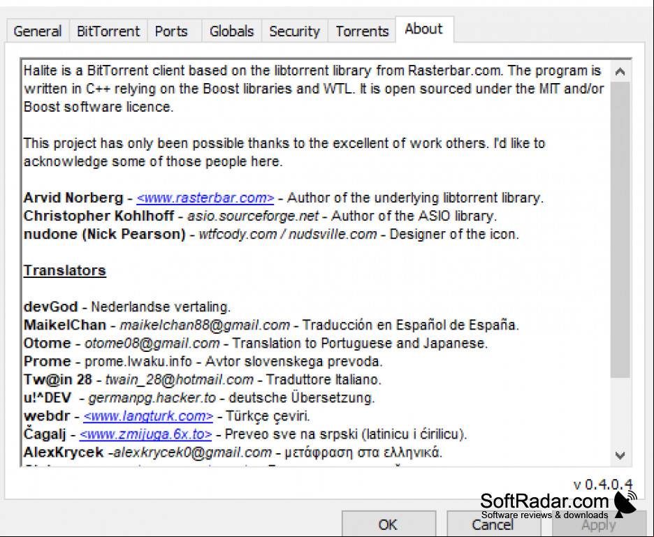
Task: Click alexkrycek0@gmail.com email
Action: (x=193, y=453)
